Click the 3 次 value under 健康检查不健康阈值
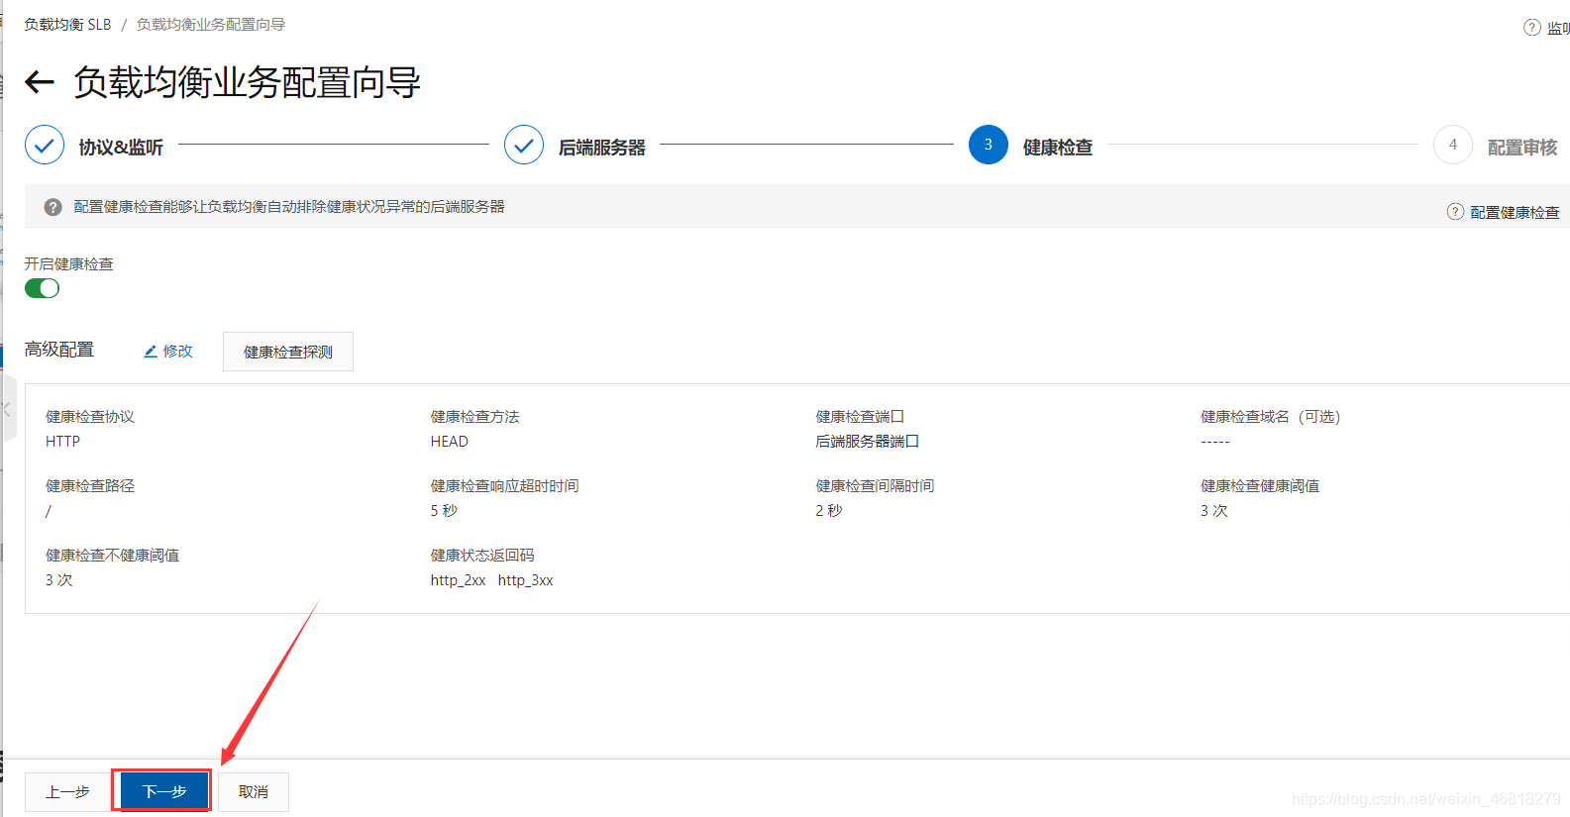This screenshot has height=817, width=1570. click(x=59, y=580)
